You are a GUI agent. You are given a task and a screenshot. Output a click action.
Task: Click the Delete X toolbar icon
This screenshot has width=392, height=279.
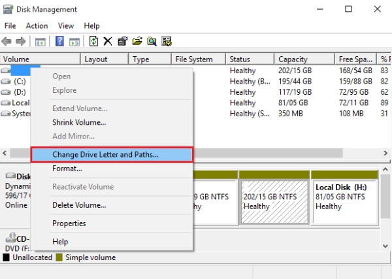(108, 42)
